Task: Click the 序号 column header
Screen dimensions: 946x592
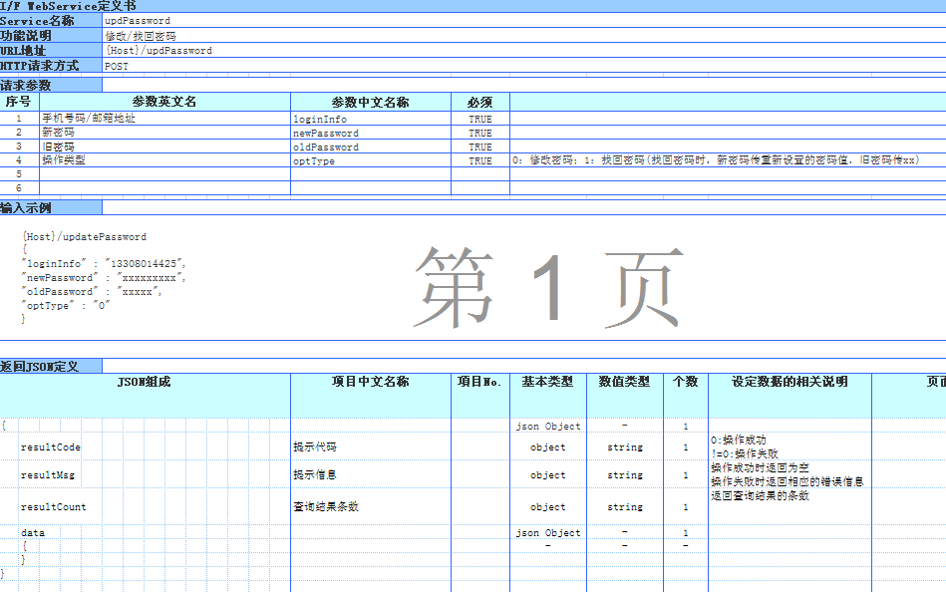Action: (19, 102)
